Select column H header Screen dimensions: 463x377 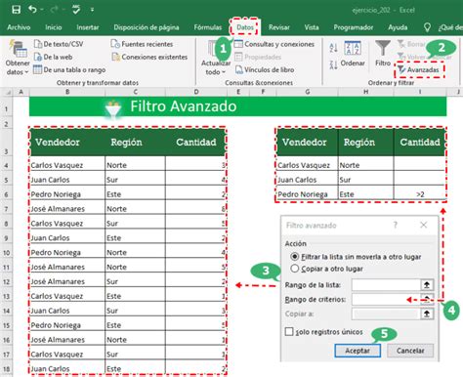tap(365, 92)
